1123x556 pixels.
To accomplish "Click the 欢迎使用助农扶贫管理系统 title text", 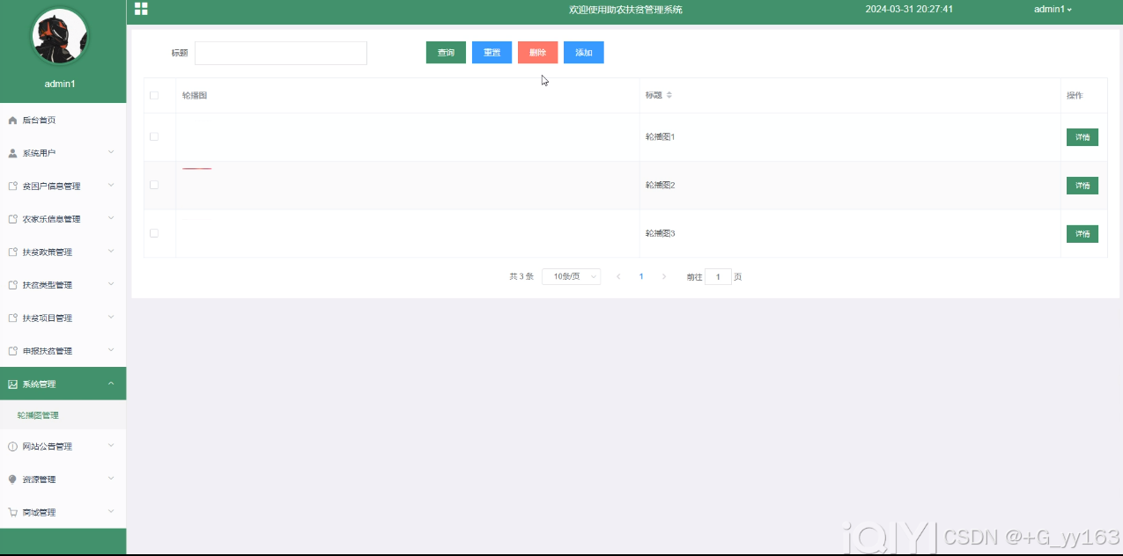I will [625, 10].
